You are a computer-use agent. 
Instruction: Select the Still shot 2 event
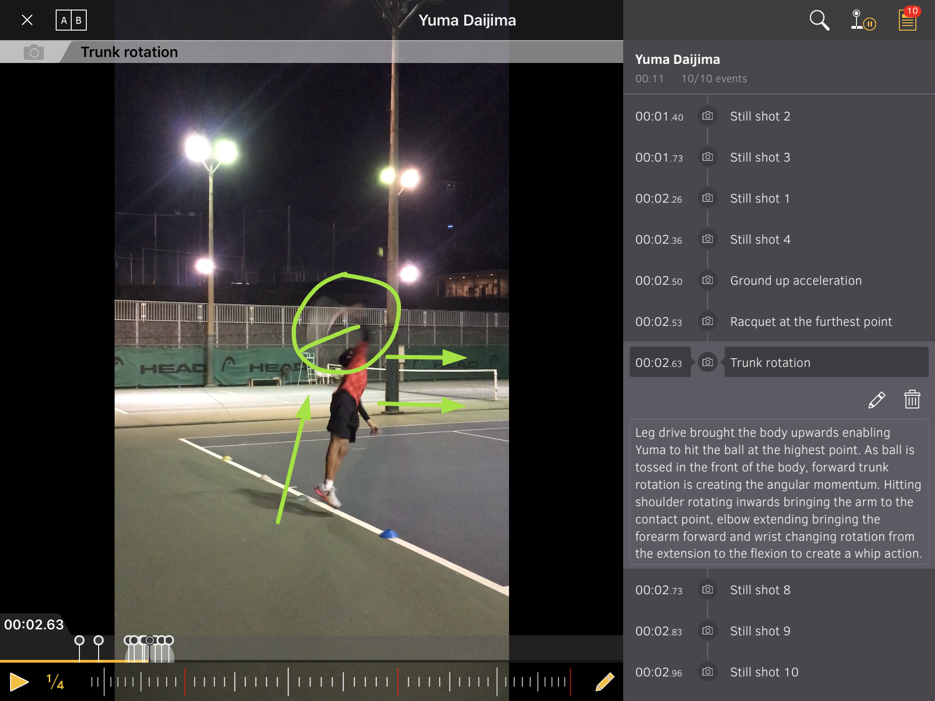[760, 116]
